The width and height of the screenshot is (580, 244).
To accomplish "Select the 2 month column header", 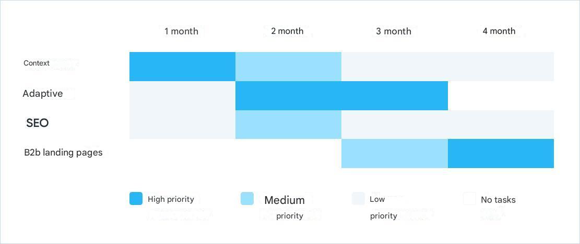I will pos(287,31).
